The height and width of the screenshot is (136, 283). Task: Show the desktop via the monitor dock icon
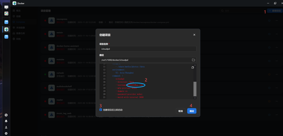(x=6, y=7)
